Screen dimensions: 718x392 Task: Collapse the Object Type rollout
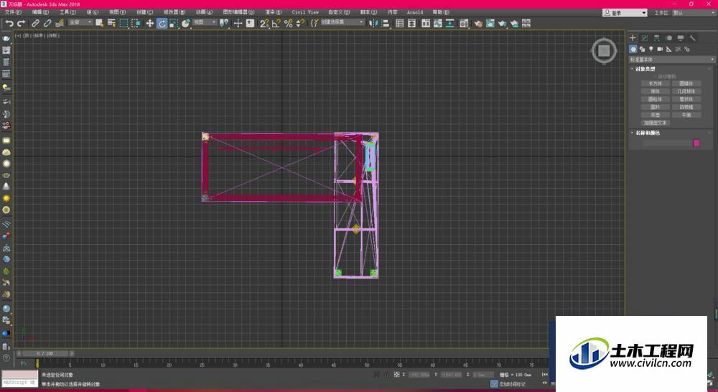coord(645,69)
